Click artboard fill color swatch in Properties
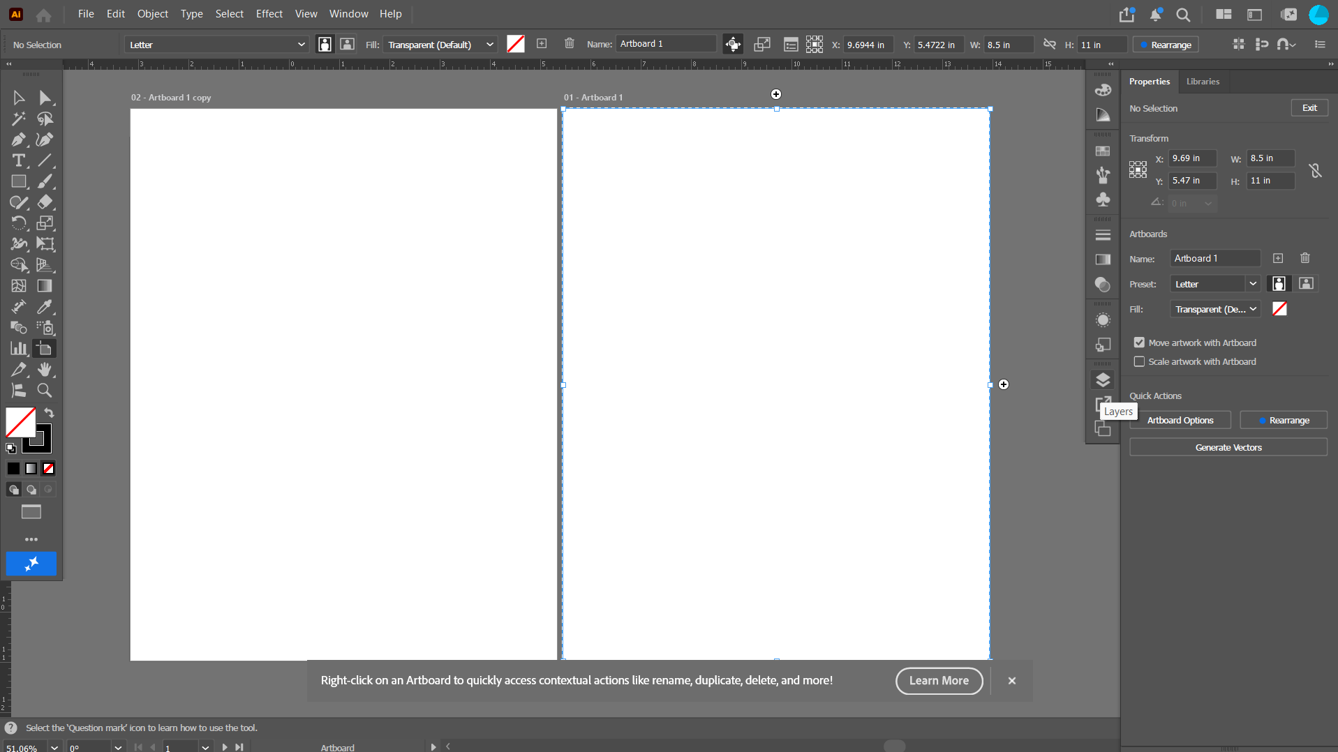The height and width of the screenshot is (752, 1338). (1279, 309)
